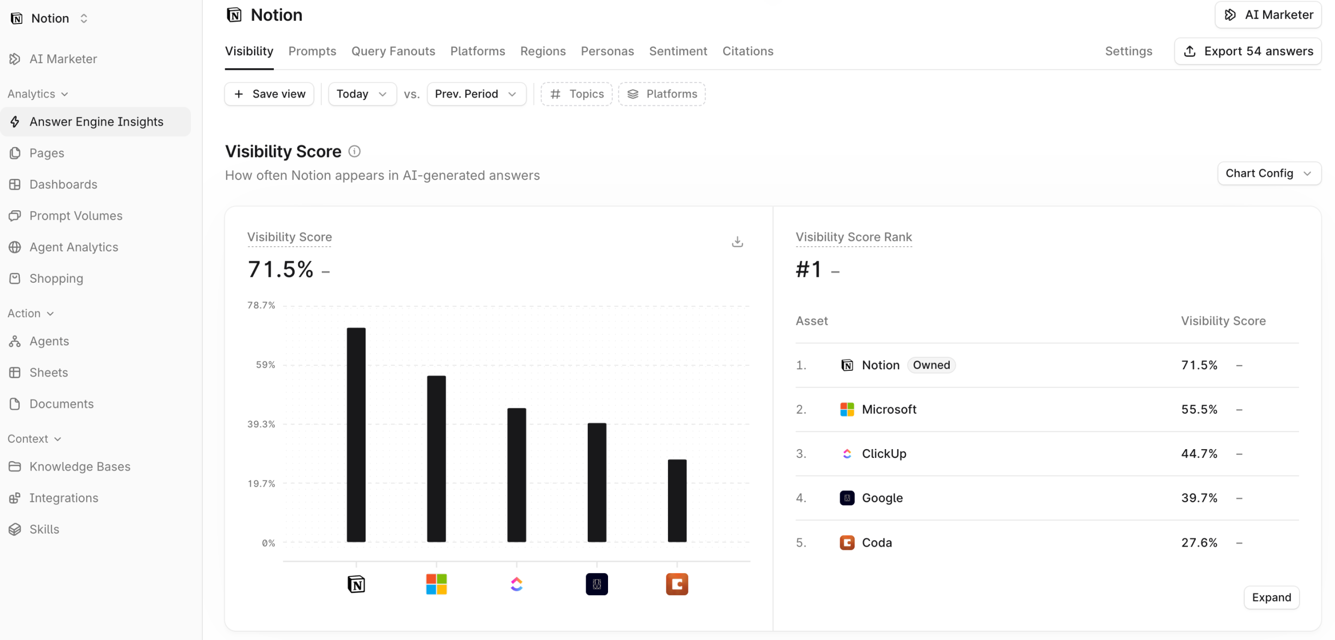Screen dimensions: 1335x640
Task: Open the Today date range dropdown
Action: (x=362, y=94)
